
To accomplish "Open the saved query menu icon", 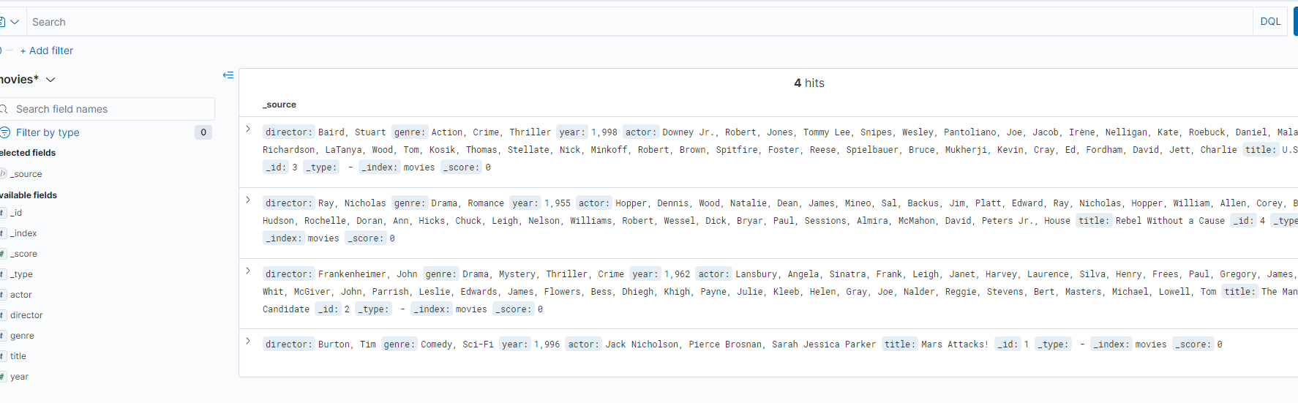I will click(x=9, y=22).
